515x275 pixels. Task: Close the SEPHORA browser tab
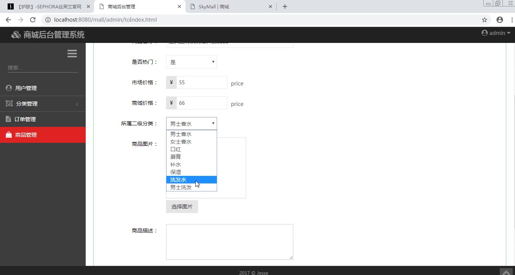point(88,6)
